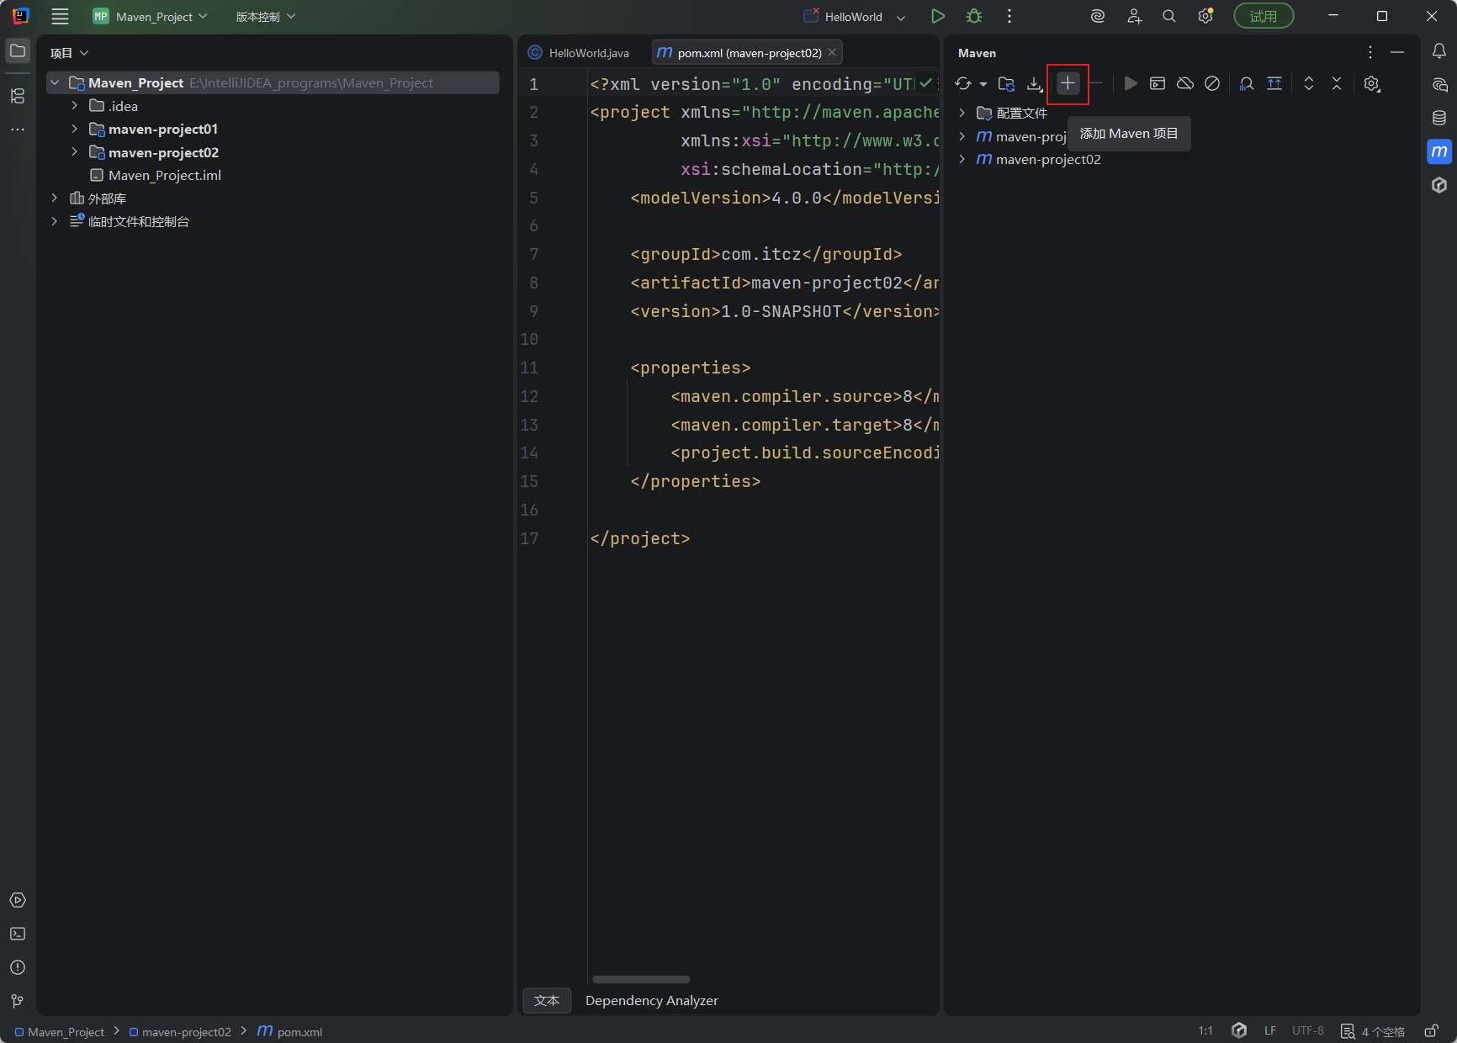The image size is (1457, 1043).
Task: Expand maven-project02 node in Maven panel
Action: [x=962, y=159]
